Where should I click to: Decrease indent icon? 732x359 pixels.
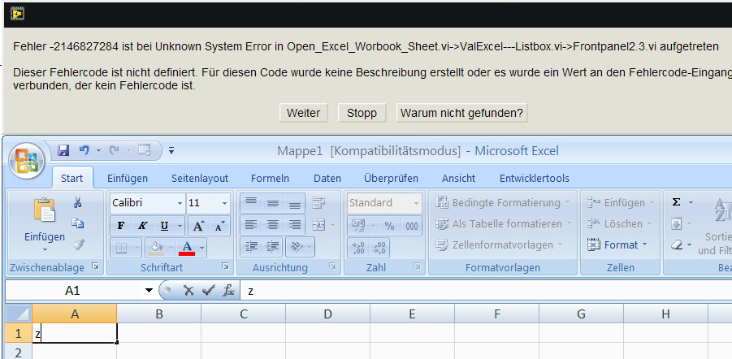(251, 247)
